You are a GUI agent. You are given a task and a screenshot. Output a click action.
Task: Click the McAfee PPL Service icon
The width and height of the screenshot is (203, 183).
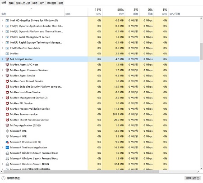tap(7, 103)
